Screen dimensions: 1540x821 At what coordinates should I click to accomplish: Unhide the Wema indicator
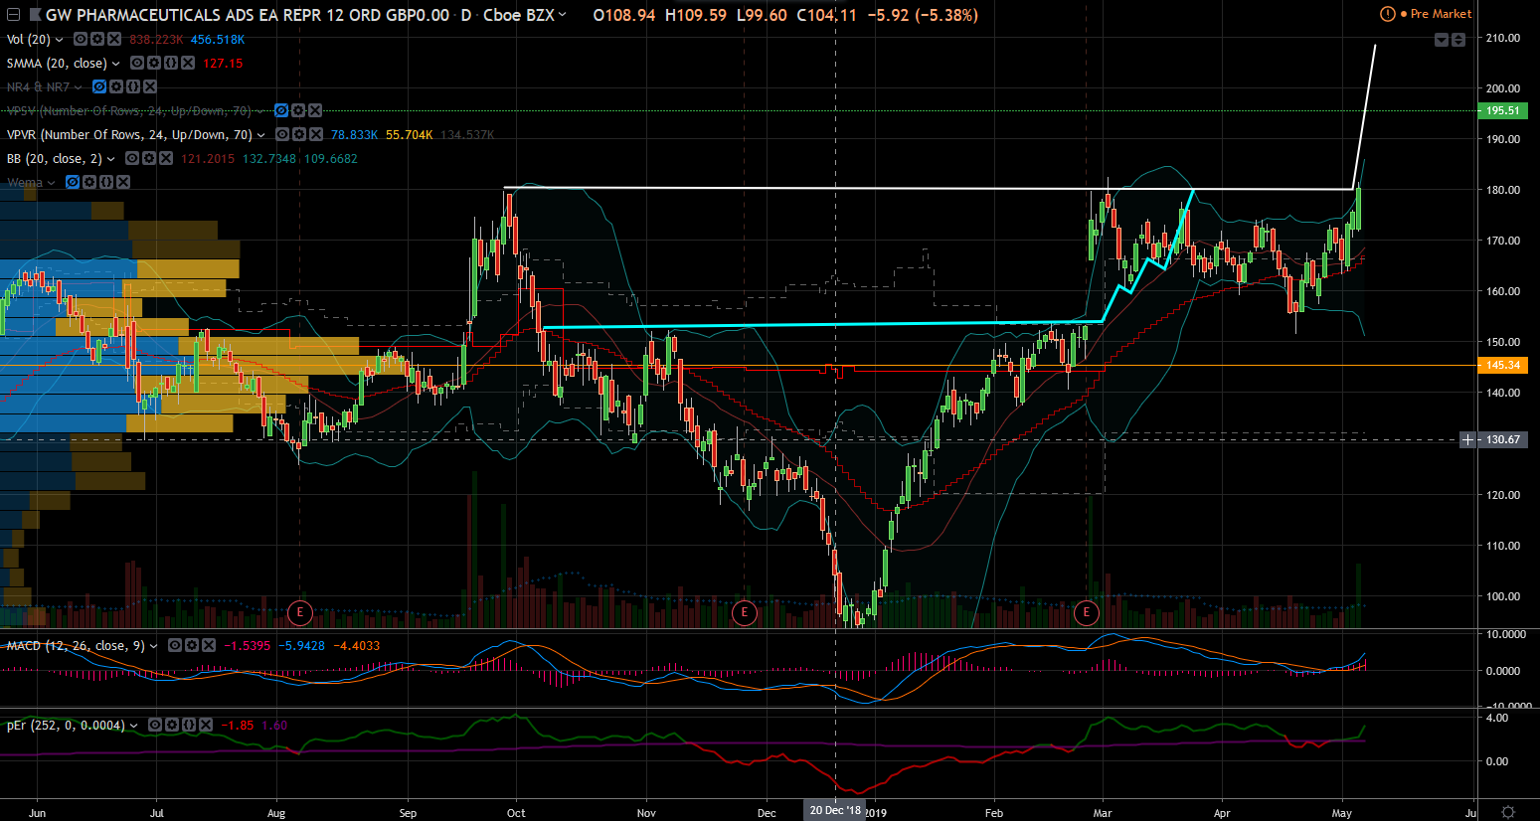click(x=73, y=182)
